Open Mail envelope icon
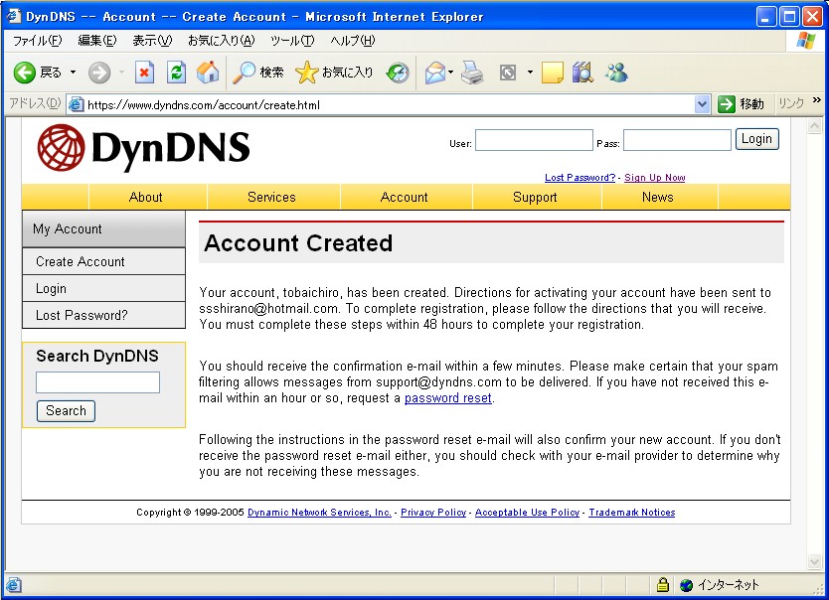 point(435,73)
